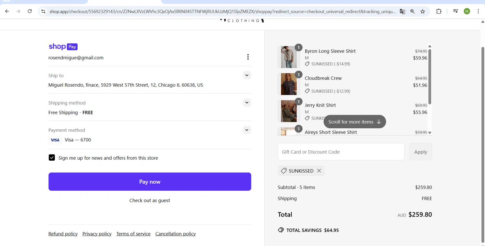The height and width of the screenshot is (246, 485).
Task: Open the media control icon in toolbar
Action: click(456, 11)
